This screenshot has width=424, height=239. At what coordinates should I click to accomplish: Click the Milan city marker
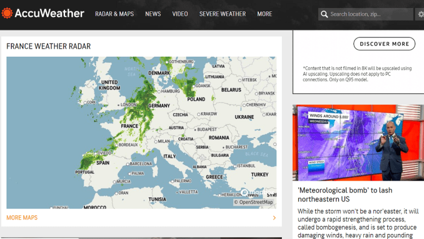point(156,142)
